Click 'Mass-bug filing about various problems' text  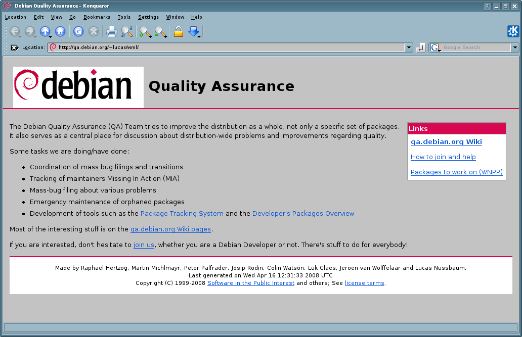(93, 190)
